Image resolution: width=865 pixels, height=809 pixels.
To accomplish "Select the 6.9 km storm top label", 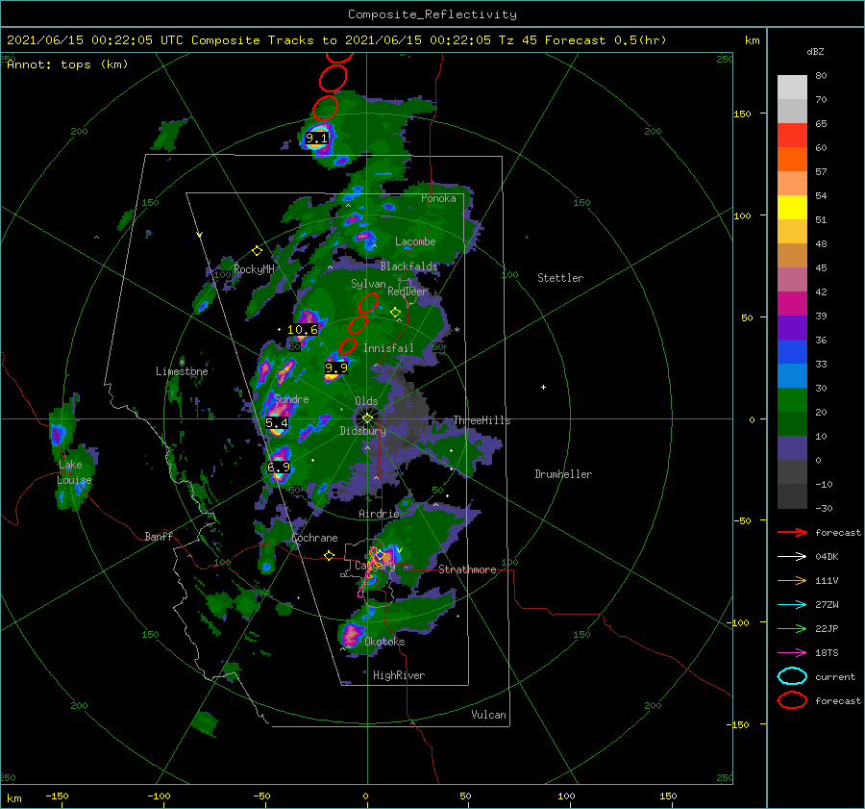I will [279, 468].
